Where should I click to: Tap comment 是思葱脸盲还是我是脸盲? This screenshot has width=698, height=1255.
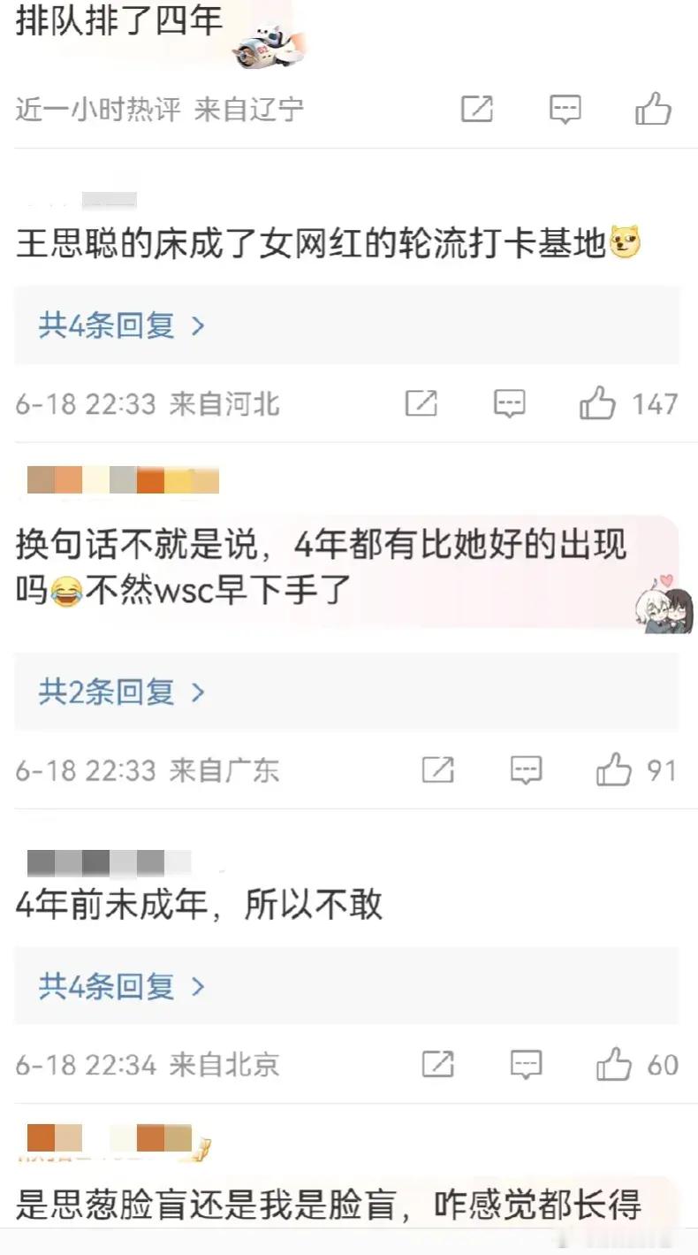(x=328, y=1205)
